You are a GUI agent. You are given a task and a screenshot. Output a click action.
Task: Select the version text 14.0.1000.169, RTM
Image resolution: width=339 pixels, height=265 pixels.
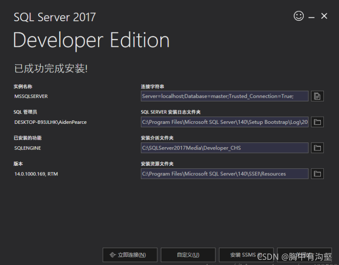[36, 174]
